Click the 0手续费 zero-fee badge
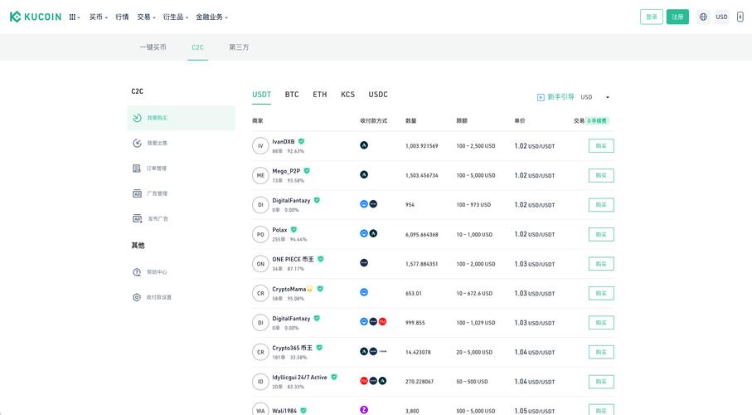 (x=597, y=121)
